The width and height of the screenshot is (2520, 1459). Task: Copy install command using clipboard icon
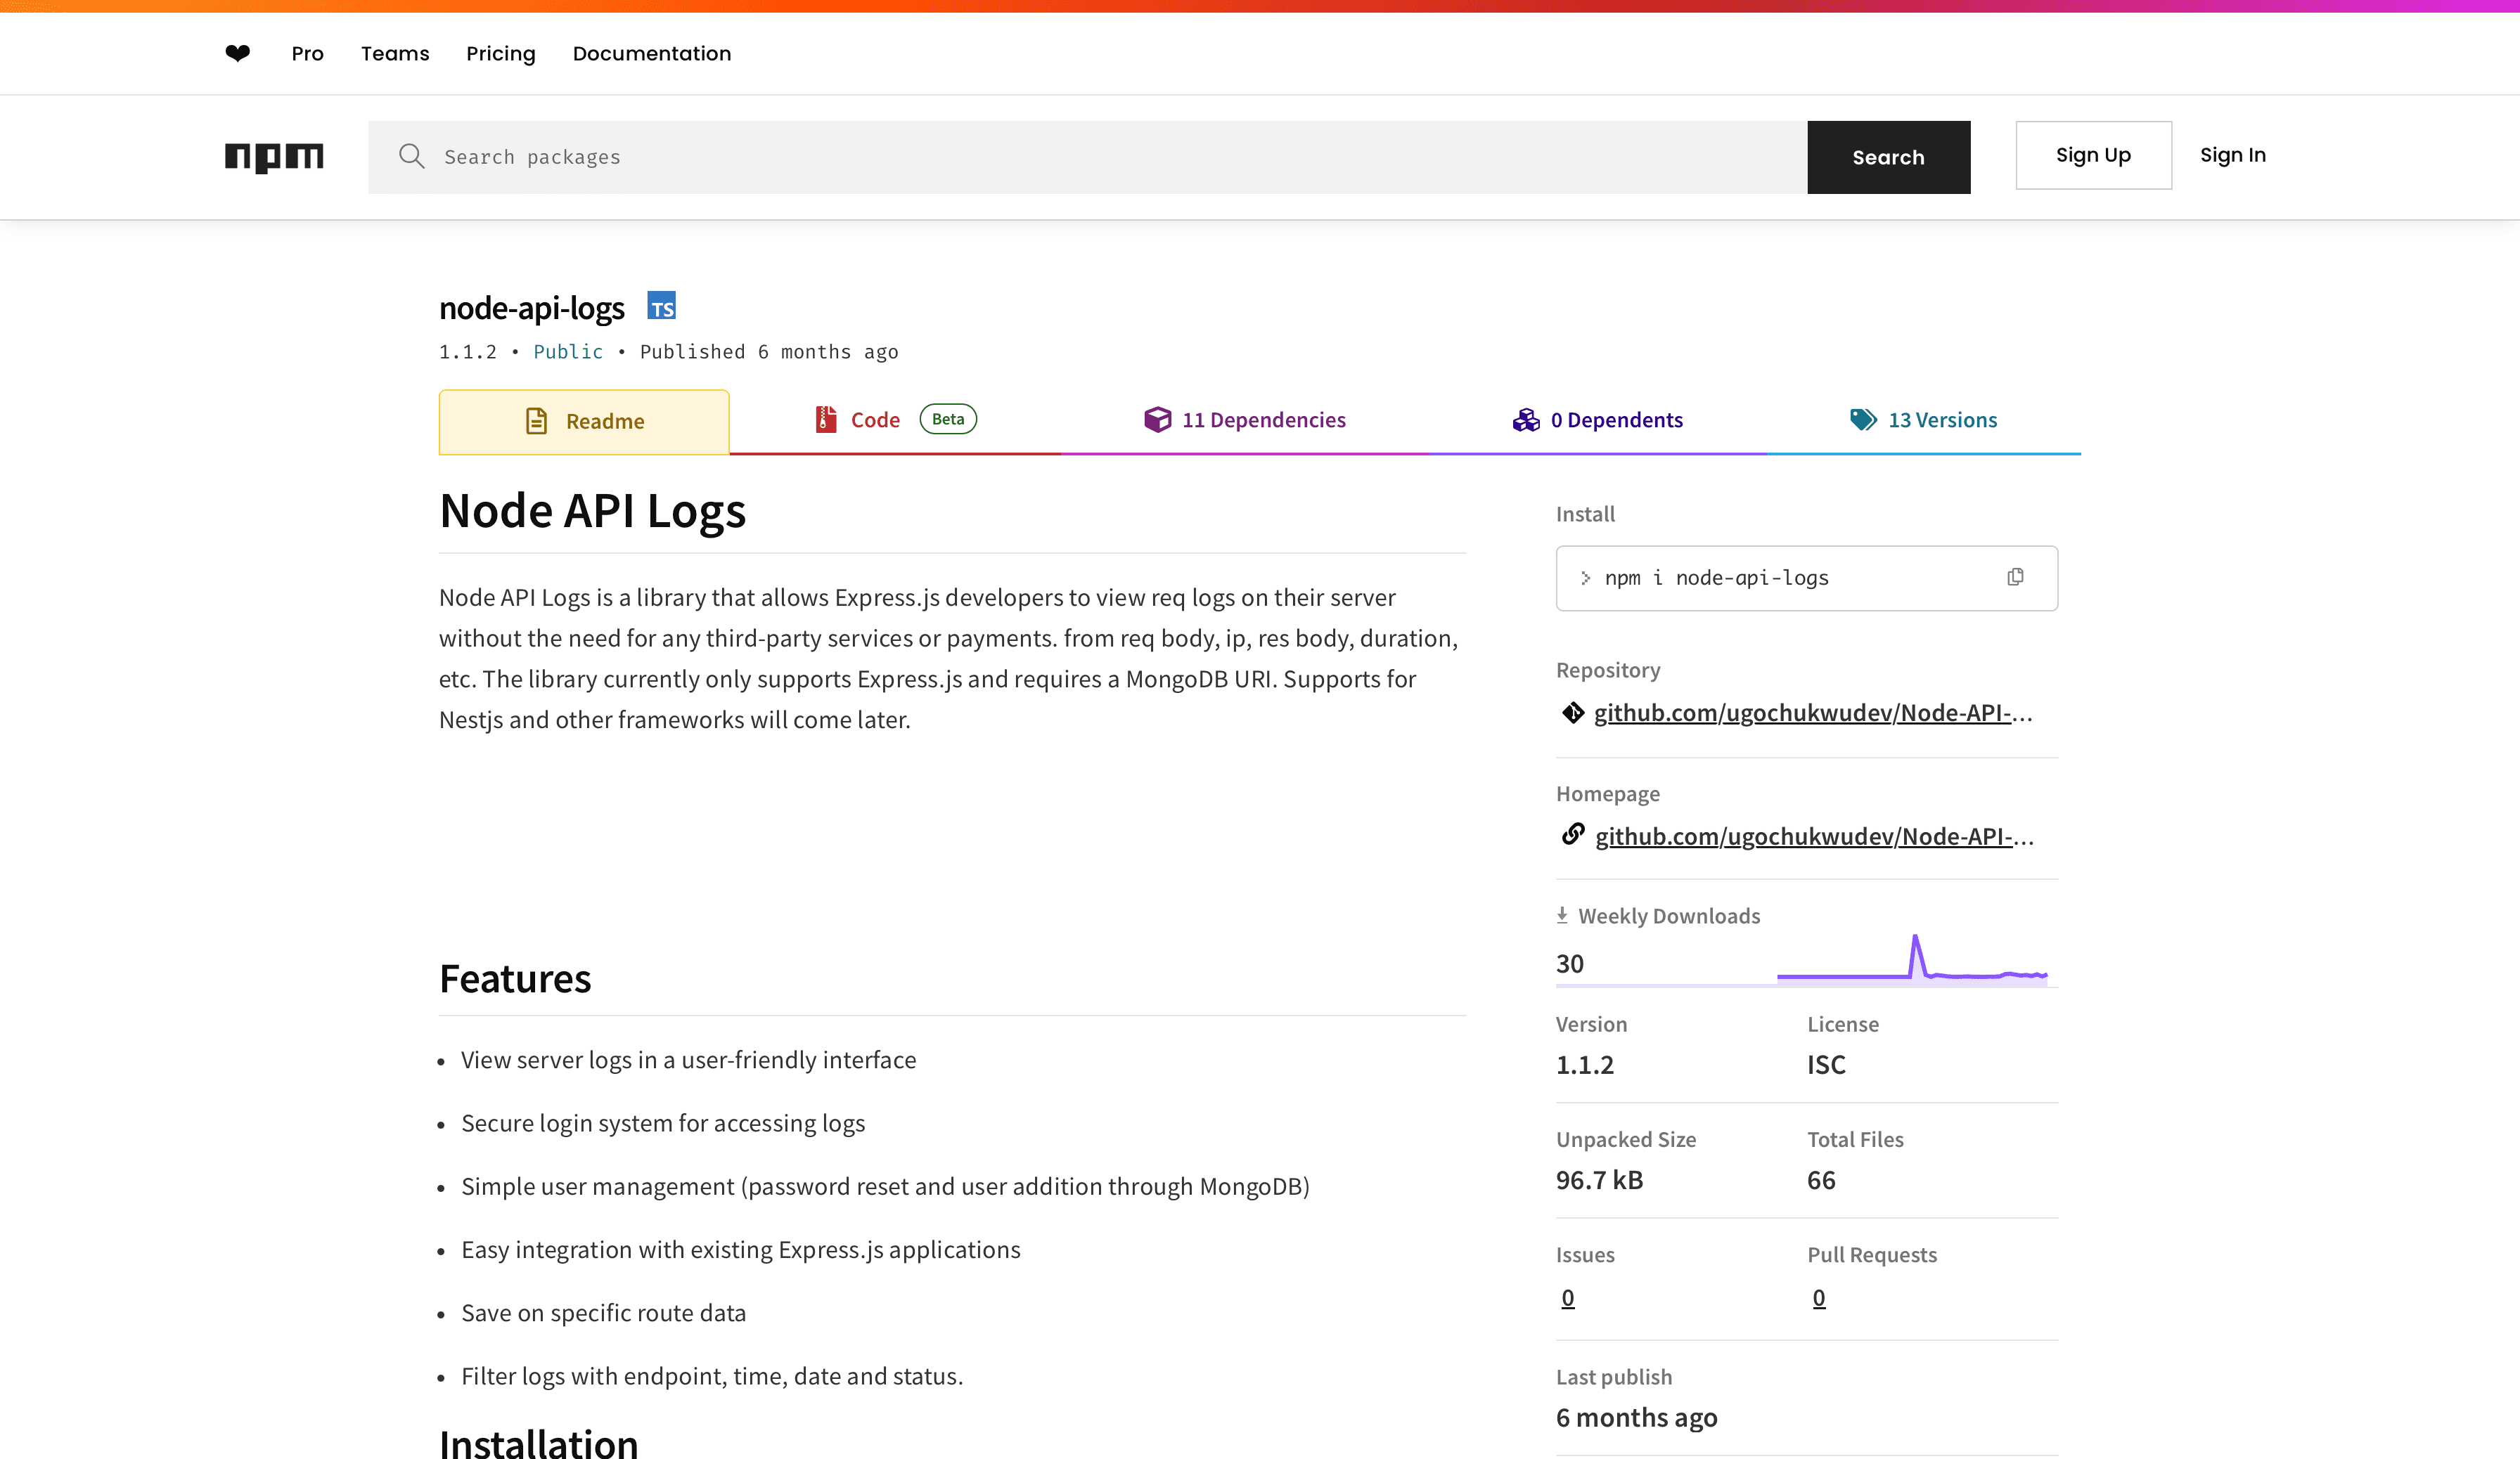2015,576
